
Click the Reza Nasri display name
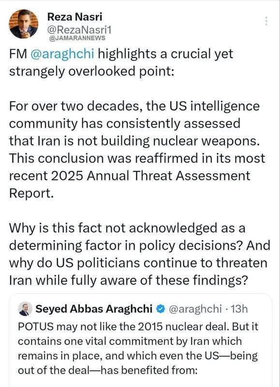[74, 17]
